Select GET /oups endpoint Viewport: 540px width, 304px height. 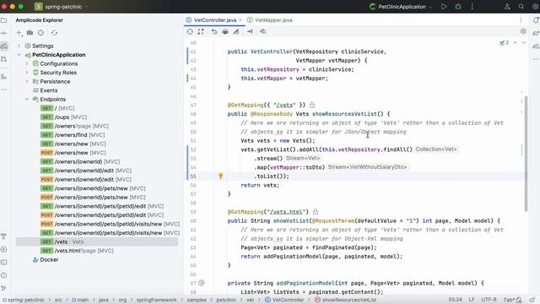64,117
